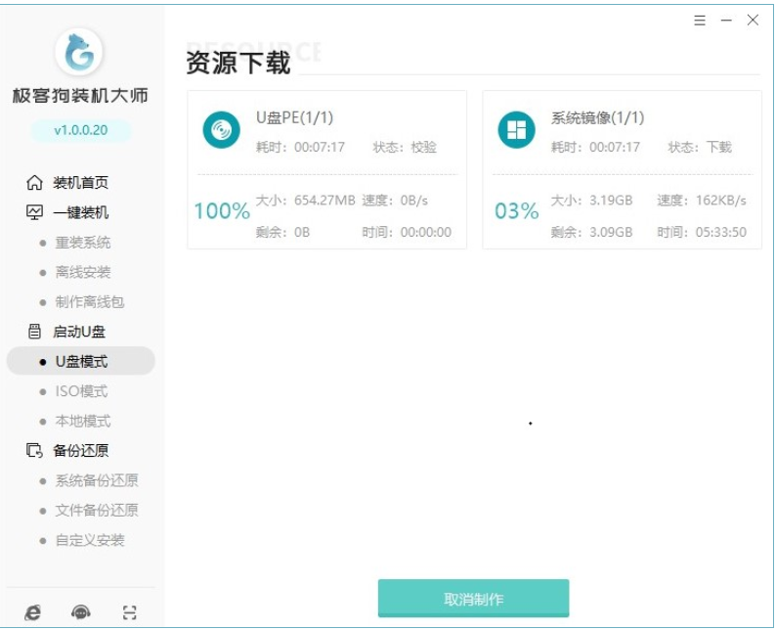Click the QR scan icon

click(130, 612)
